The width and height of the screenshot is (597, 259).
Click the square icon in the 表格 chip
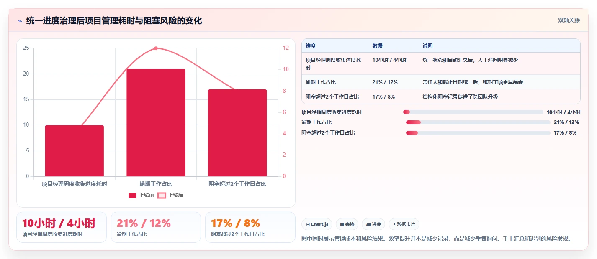click(342, 225)
